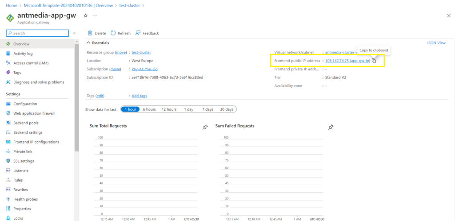Copy the frontend public IP to clipboard
Screen dimensions: 455x221
[374, 61]
